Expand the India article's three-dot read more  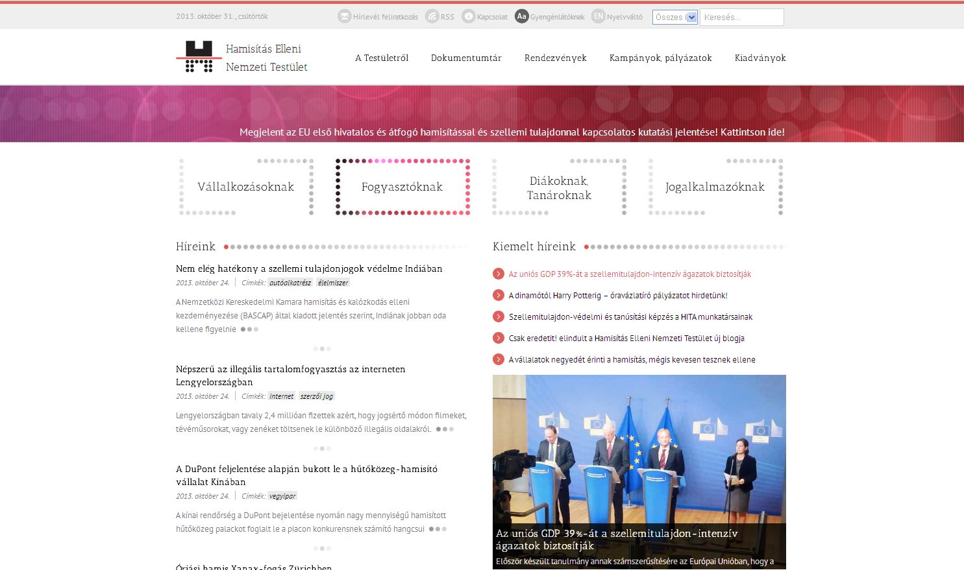point(249,329)
